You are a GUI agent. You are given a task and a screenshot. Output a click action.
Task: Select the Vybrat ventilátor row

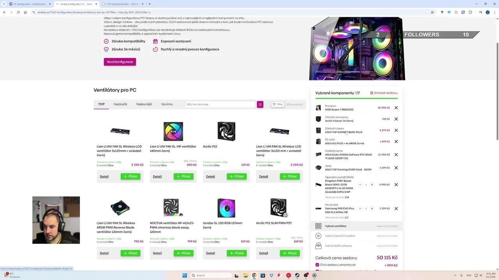(x=356, y=226)
